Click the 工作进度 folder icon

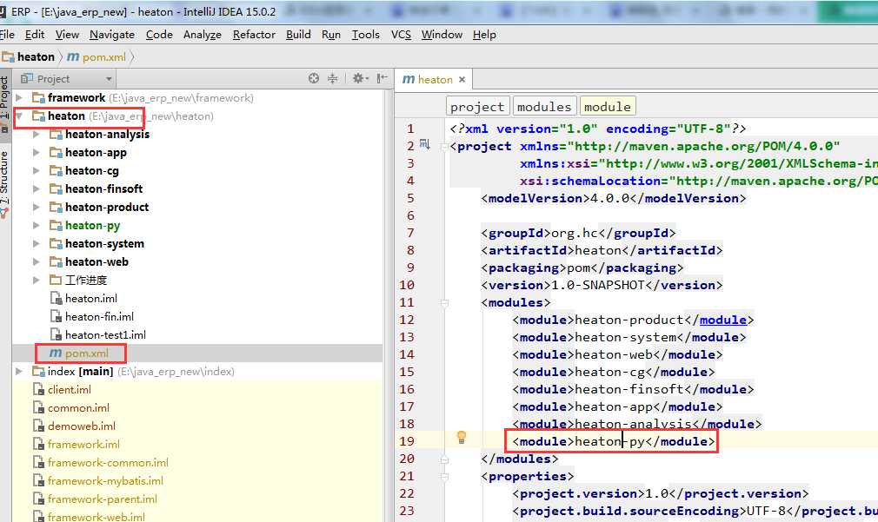[56, 280]
